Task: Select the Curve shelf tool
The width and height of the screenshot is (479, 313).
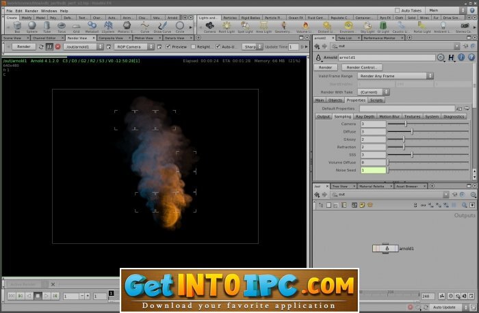Action: click(145, 27)
